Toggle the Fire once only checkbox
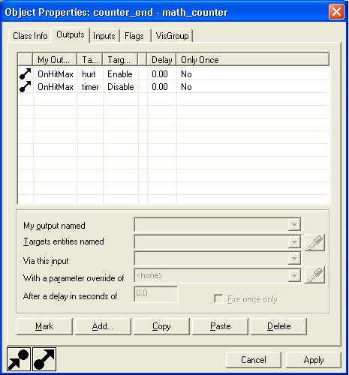The width and height of the screenshot is (349, 375). click(x=218, y=298)
